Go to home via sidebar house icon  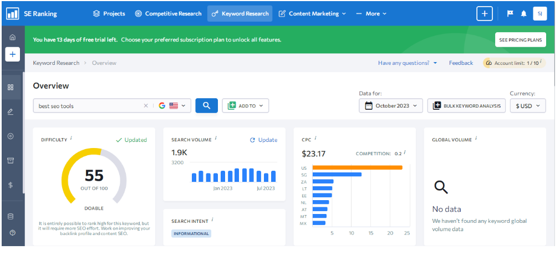pyautogui.click(x=13, y=37)
